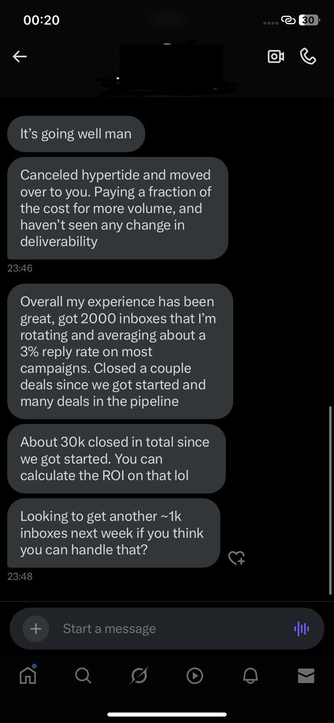Start a video call
The height and width of the screenshot is (723, 334).
click(x=276, y=56)
